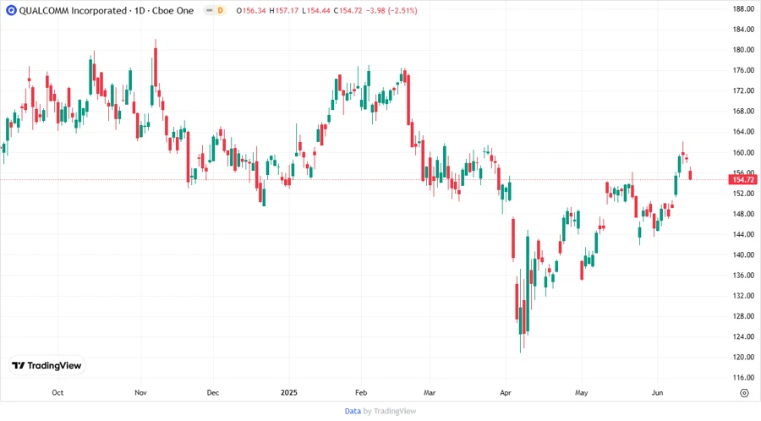Image resolution: width=761 pixels, height=421 pixels.
Task: Click the 152.00 price axis label
Action: (743, 193)
